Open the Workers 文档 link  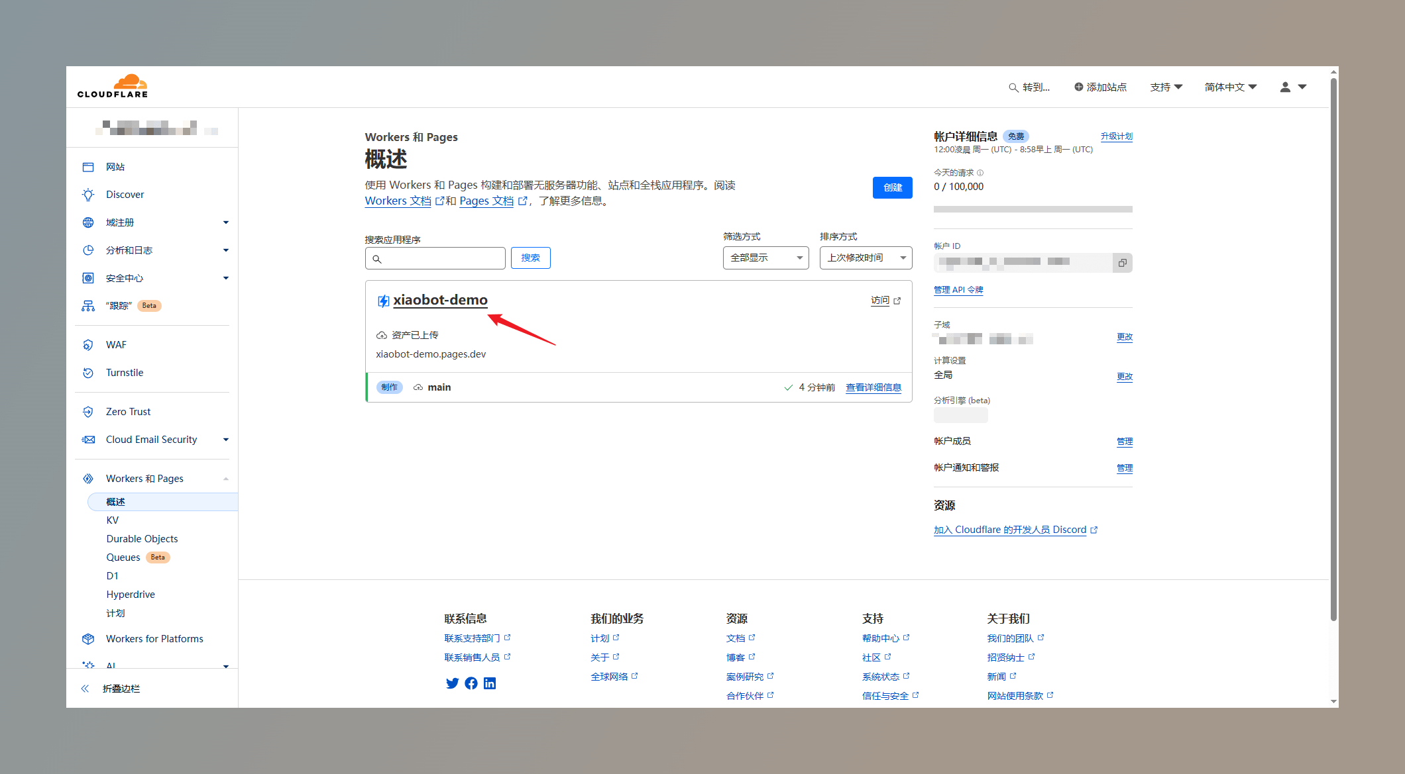click(398, 201)
